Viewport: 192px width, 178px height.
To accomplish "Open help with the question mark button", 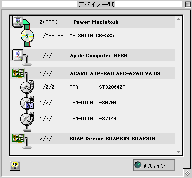I will pyautogui.click(x=15, y=166).
